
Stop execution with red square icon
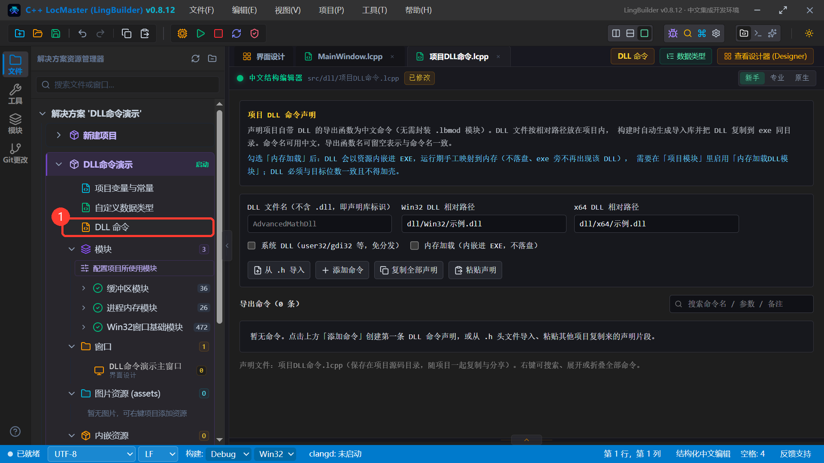pos(218,33)
